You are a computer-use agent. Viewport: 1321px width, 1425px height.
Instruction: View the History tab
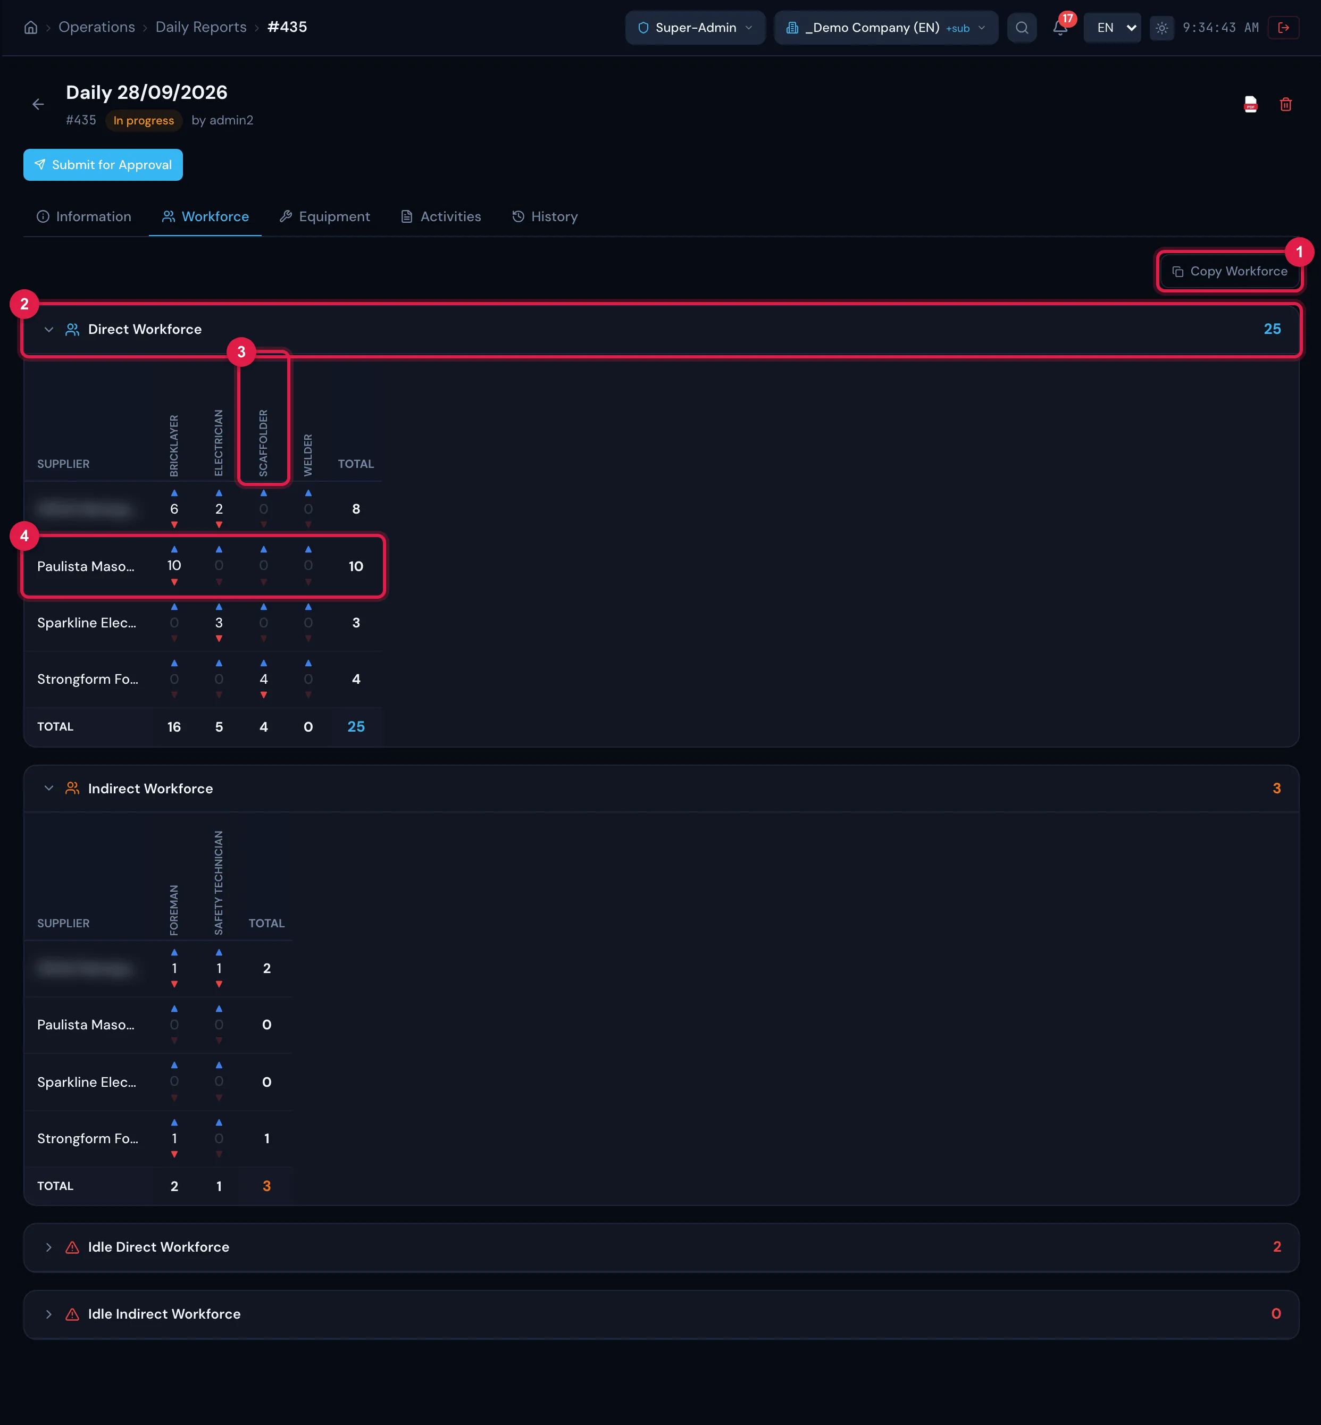coord(545,216)
